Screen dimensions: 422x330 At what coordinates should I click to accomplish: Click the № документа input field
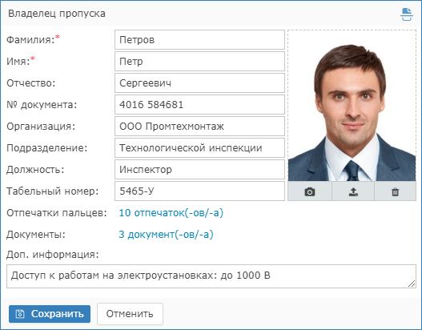click(x=199, y=104)
